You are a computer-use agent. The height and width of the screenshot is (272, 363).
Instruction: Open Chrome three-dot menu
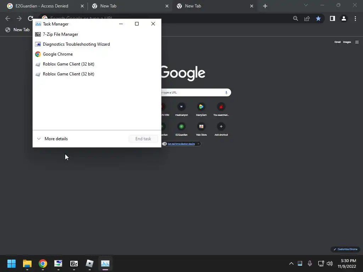pos(355,18)
